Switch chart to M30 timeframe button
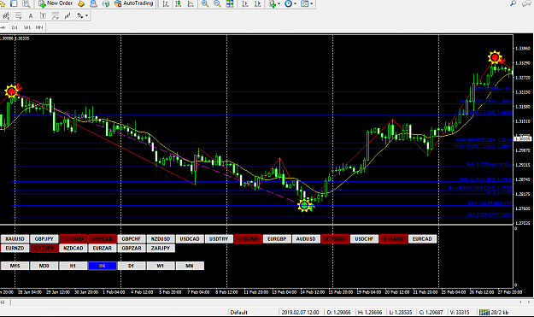This screenshot has height=317, width=534. (x=44, y=266)
